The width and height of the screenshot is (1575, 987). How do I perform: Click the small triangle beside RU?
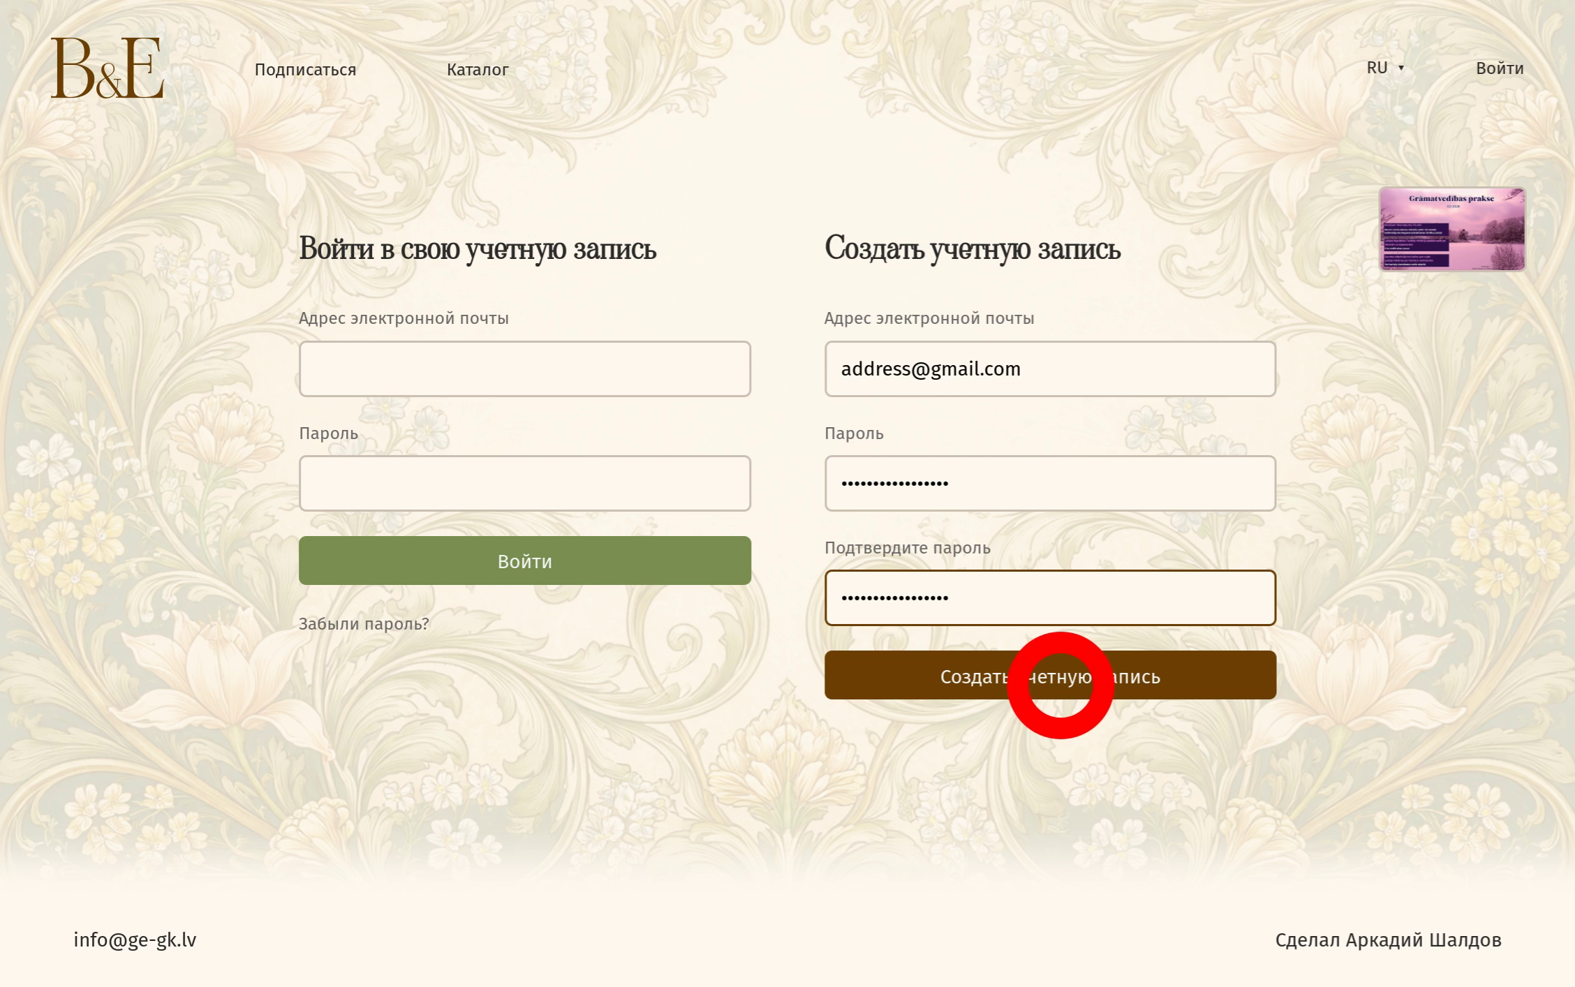(x=1400, y=68)
